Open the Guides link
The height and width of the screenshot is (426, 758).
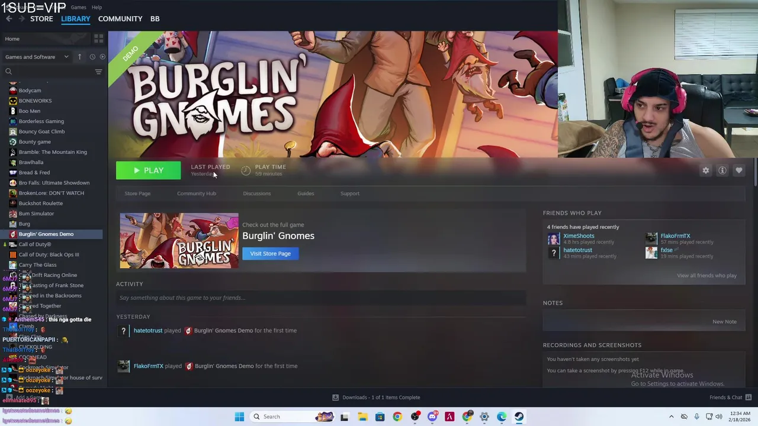tap(306, 193)
